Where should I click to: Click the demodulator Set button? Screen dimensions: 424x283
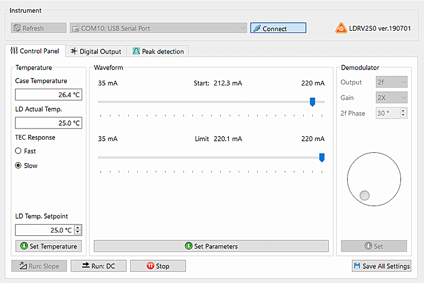374,246
